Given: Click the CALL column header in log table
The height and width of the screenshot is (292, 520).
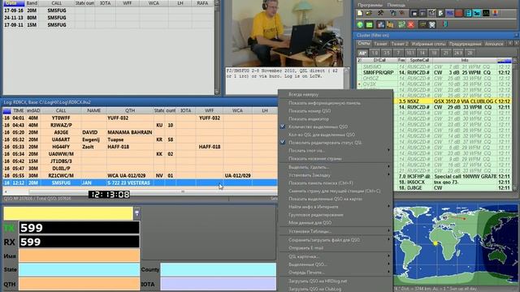Looking at the screenshot, I should (61, 110).
